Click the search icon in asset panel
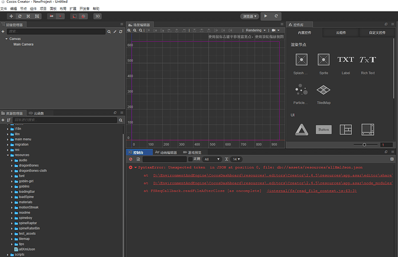Screen dimensions: 398x257 pos(121,120)
